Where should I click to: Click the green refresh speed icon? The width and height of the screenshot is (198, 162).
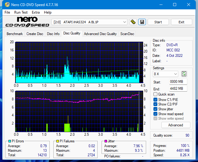coord(184,74)
